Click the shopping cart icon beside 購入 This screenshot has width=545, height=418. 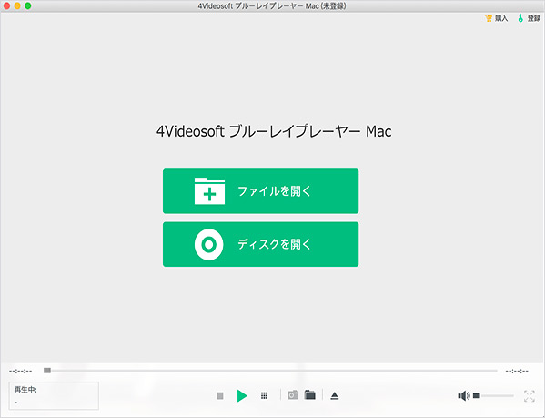489,18
